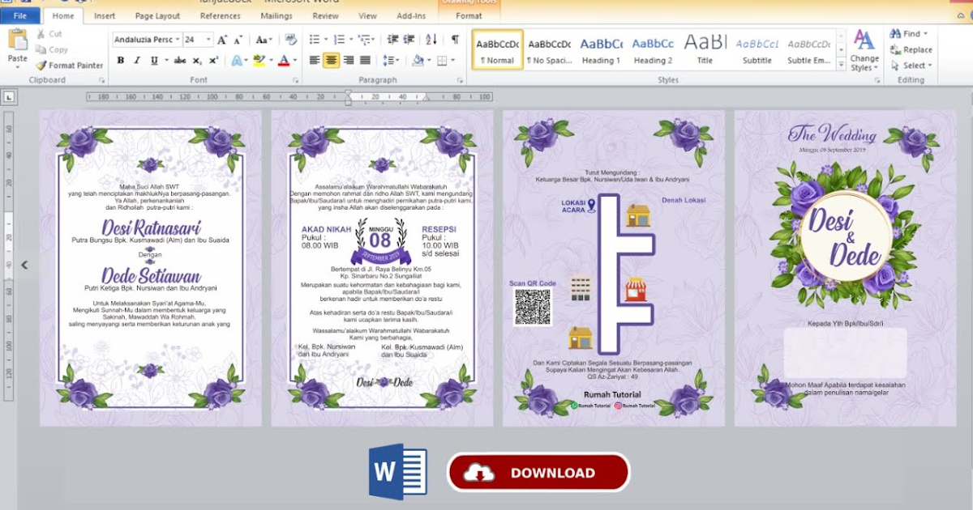
Task: Grow font size with the enlarge-A icon
Action: coord(223,39)
